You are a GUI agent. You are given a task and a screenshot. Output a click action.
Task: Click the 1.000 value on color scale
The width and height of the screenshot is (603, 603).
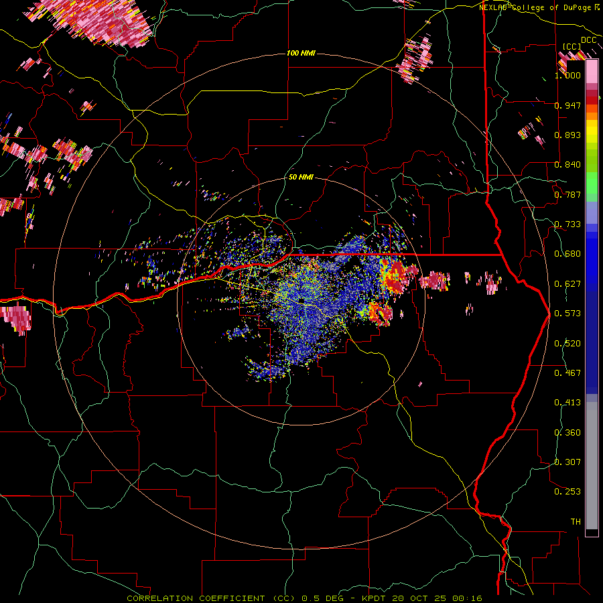(567, 75)
